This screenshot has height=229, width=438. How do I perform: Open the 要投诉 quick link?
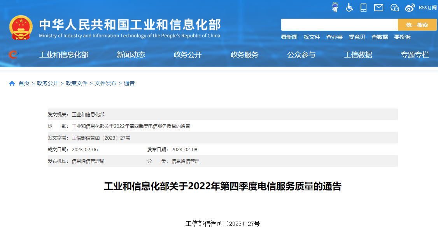click(402, 37)
